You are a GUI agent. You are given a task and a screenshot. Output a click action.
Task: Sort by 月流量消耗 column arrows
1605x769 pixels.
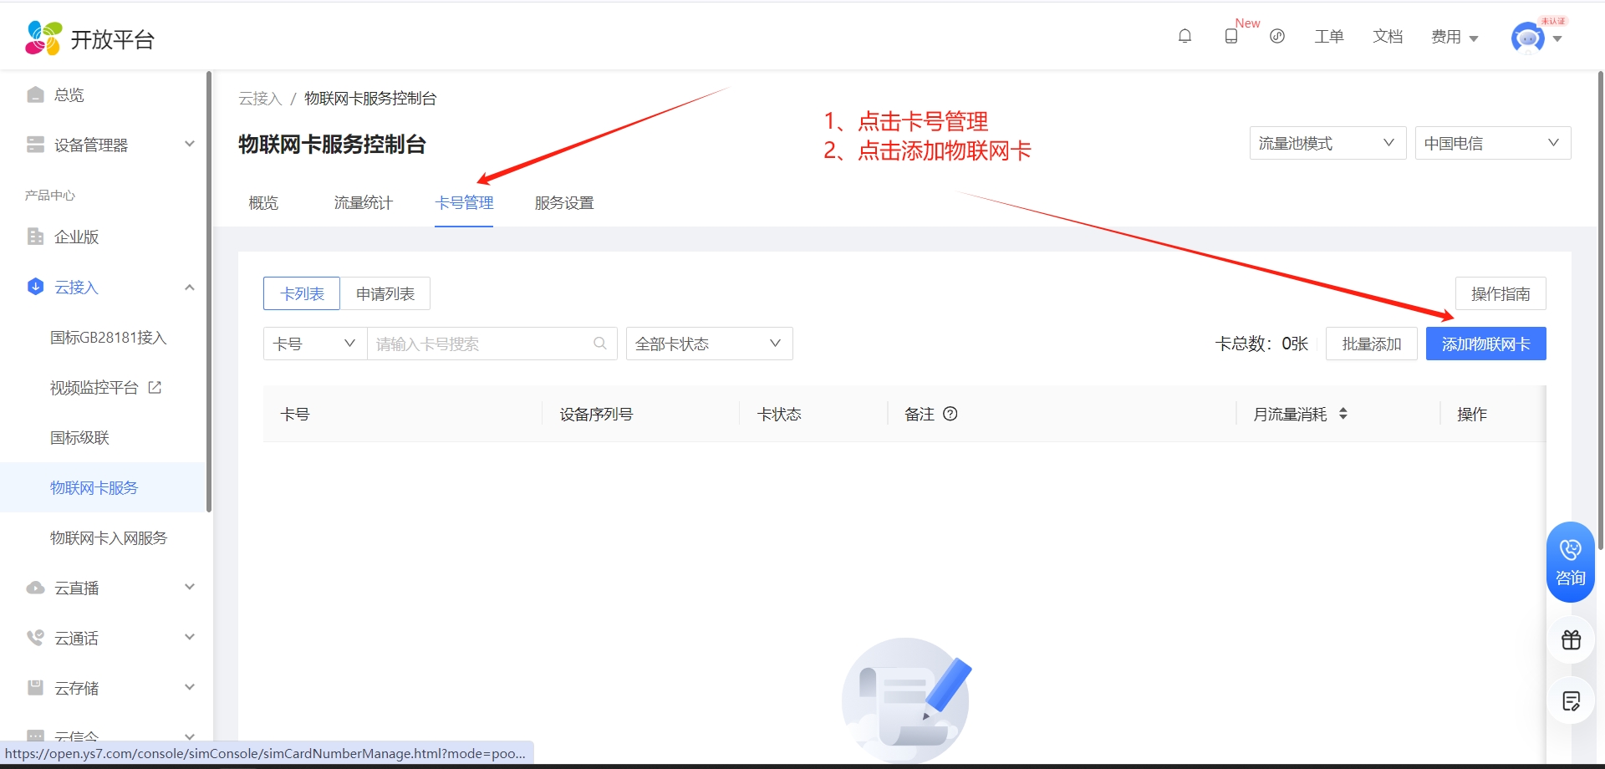1343,414
